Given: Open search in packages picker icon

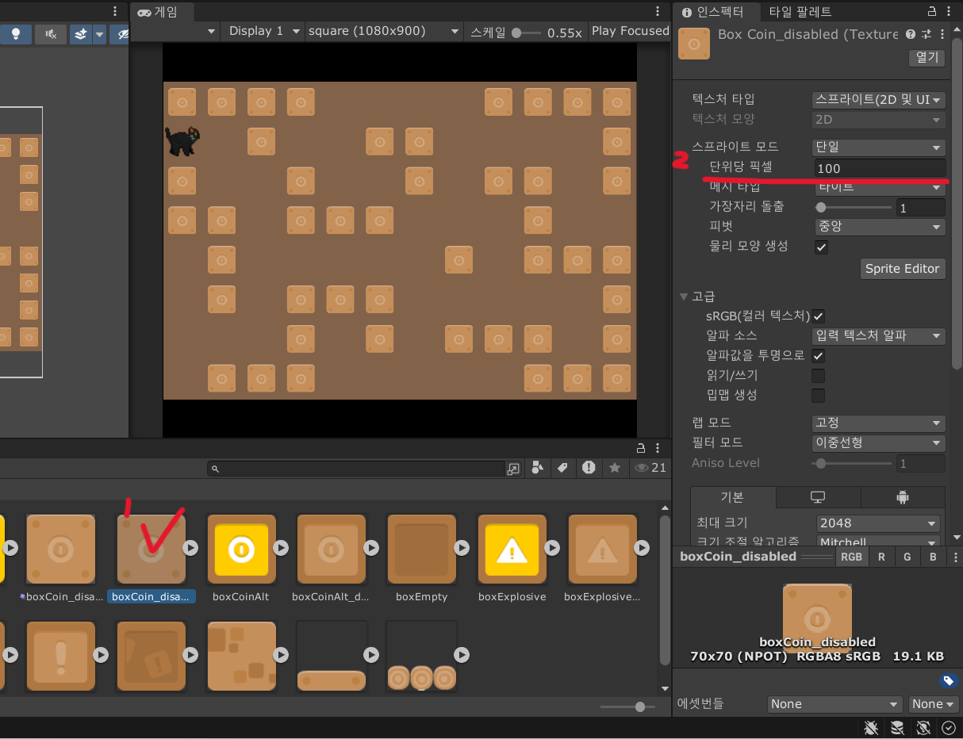Looking at the screenshot, I should [513, 469].
